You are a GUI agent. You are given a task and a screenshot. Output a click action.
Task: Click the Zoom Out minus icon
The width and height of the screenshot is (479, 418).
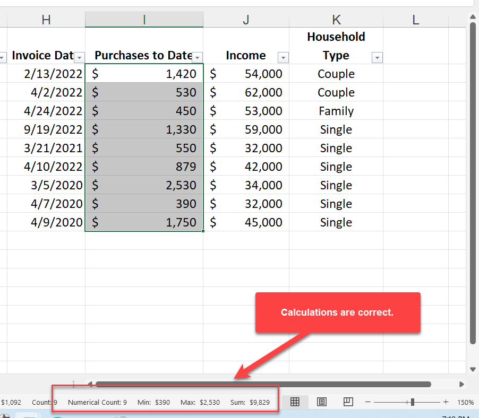(367, 402)
